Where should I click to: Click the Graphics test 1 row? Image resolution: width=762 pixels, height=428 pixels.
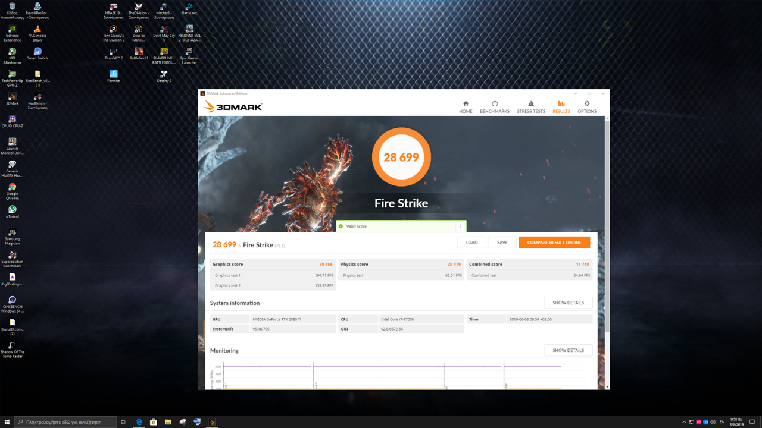(x=273, y=275)
